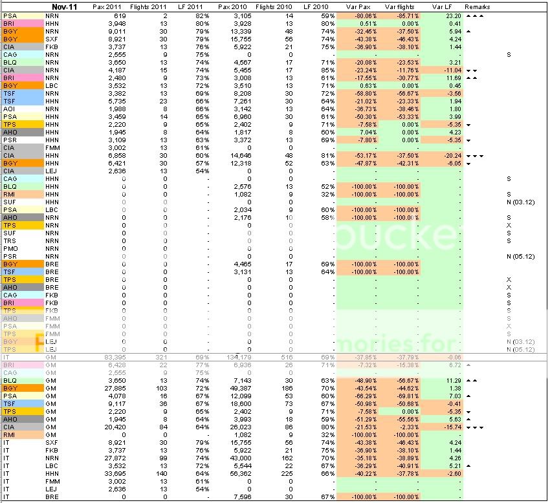
Task: Click the triple down arrows beside -20.24
Action: point(474,156)
